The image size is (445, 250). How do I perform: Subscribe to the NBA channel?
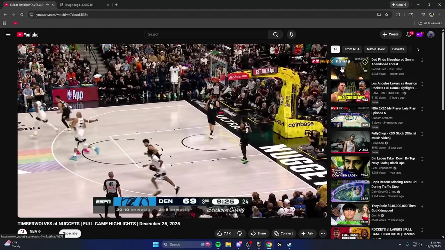tap(70, 233)
